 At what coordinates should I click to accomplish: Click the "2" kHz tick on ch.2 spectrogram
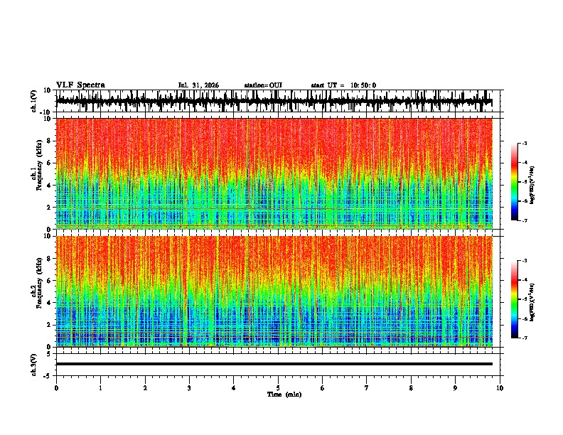pos(49,325)
